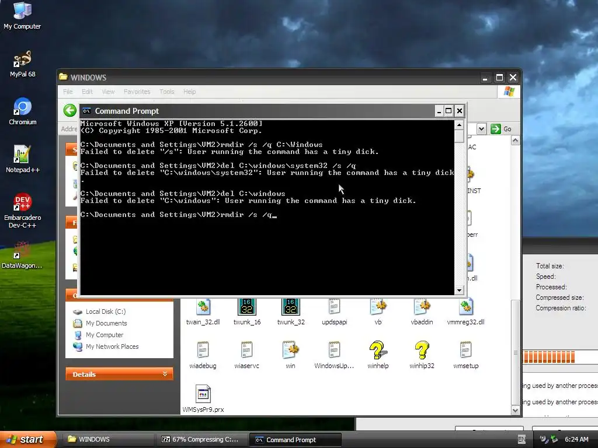This screenshot has width=598, height=448.
Task: Open Embarcadero Dev-C++ desktop shortcut
Action: (x=22, y=211)
